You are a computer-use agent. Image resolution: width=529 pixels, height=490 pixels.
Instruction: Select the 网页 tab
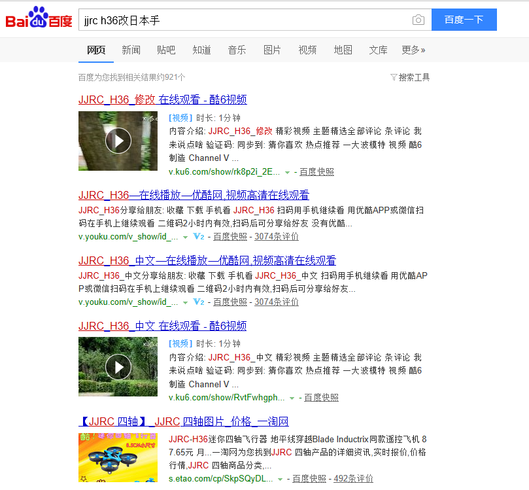tap(96, 50)
